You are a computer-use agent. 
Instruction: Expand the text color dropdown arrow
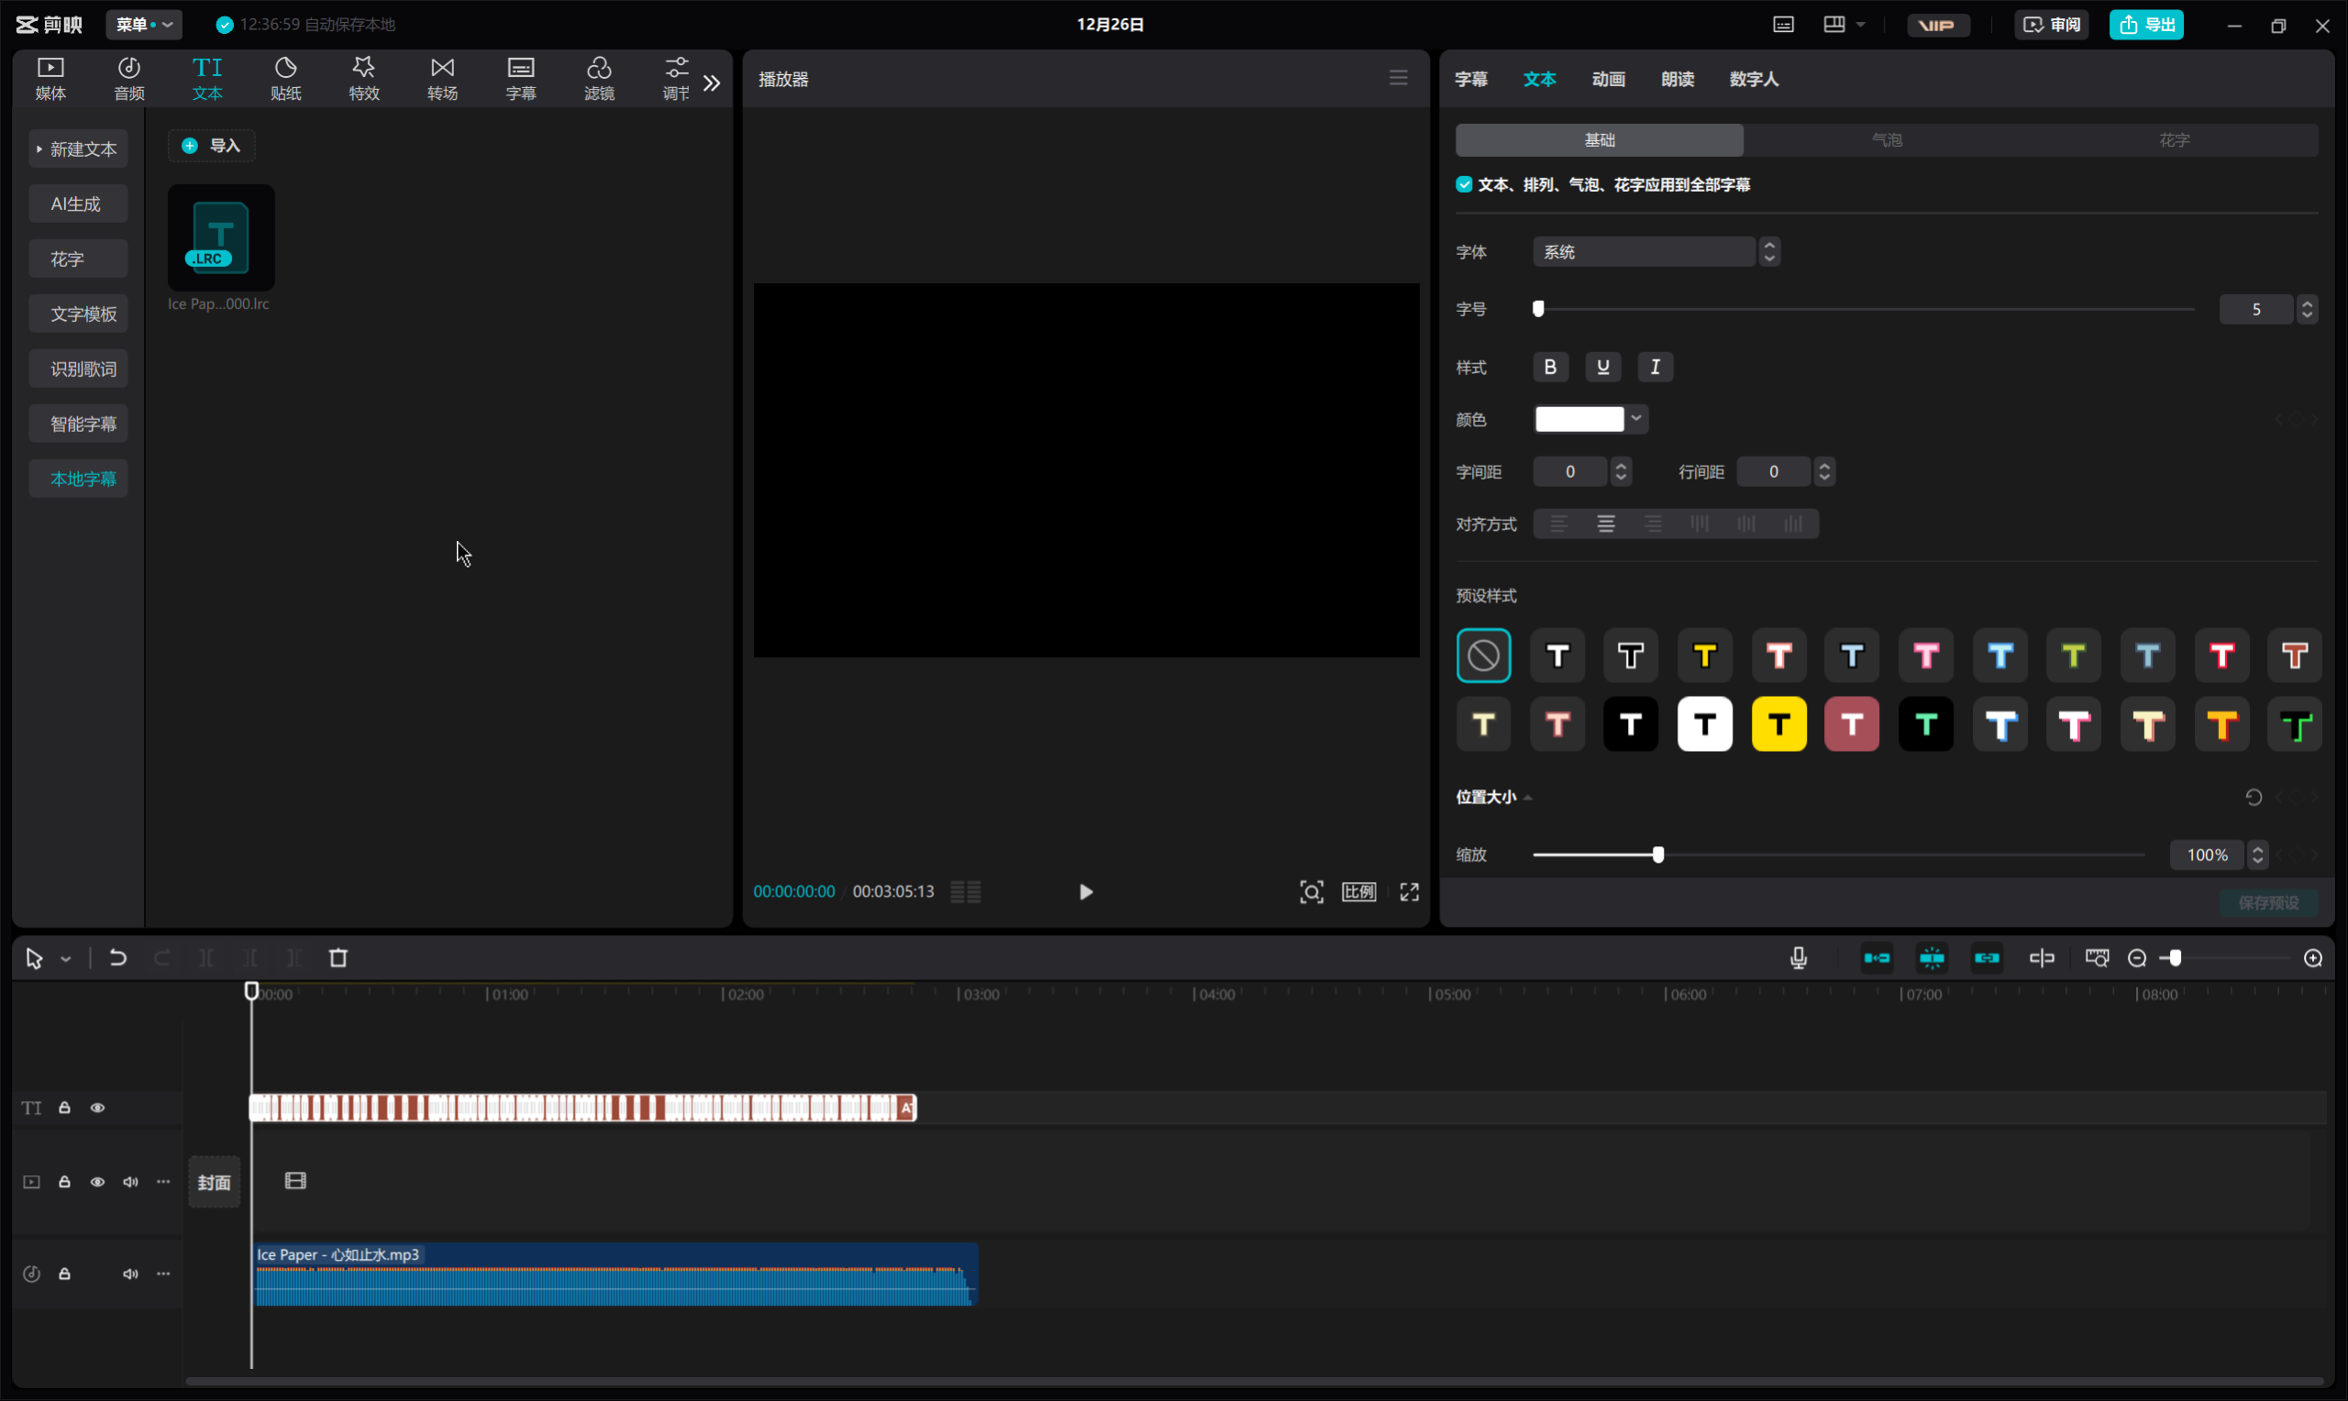[1636, 418]
